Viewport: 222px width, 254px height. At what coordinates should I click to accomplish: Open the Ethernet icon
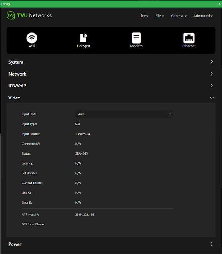189,40
